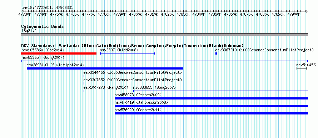Click the blue nsv470419 gain bar
This screenshot has height=138, width=318.
coord(211,106)
